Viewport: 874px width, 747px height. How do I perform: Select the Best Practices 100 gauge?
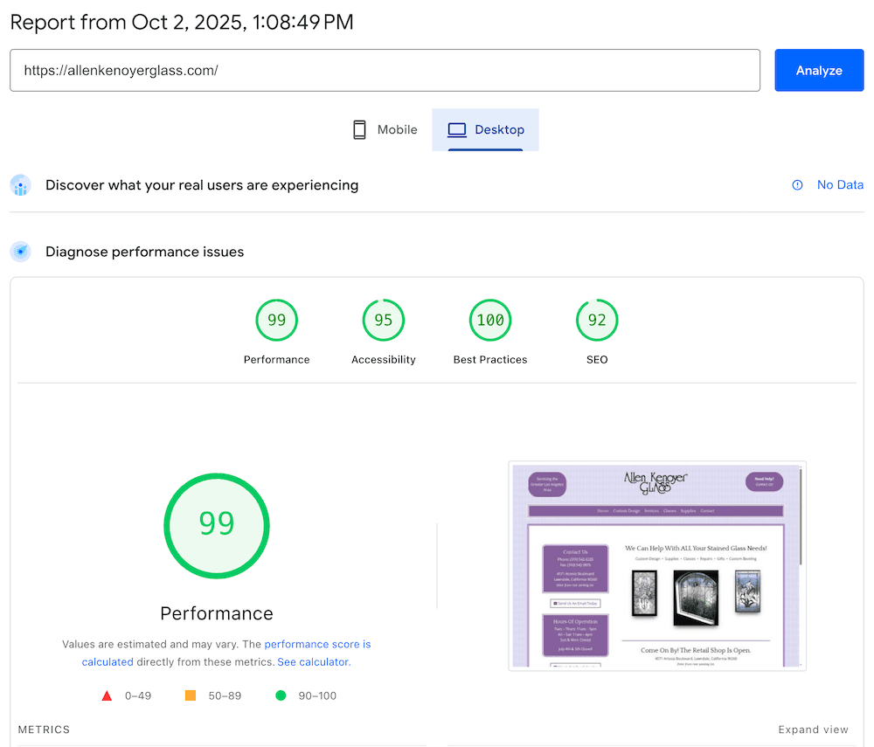[x=489, y=332]
